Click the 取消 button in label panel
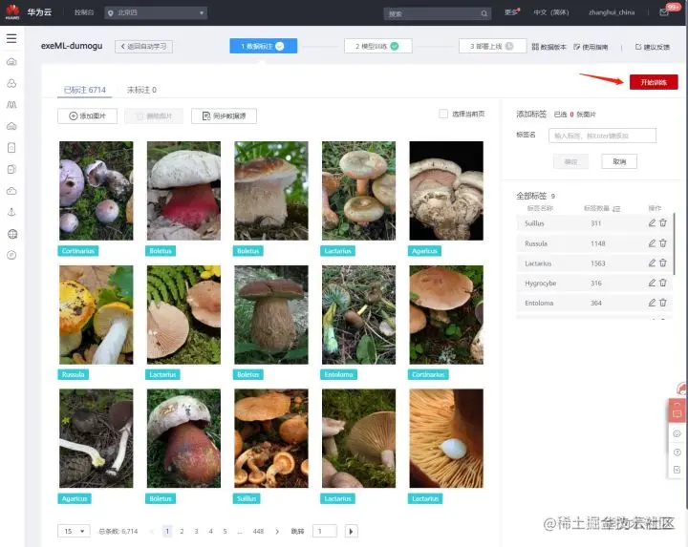The width and height of the screenshot is (688, 547). point(619,161)
